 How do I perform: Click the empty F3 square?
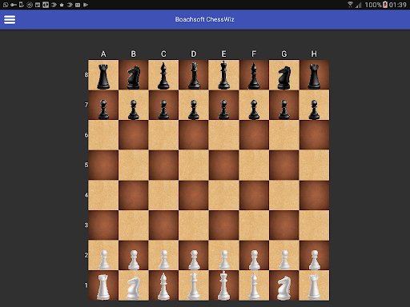[254, 225]
